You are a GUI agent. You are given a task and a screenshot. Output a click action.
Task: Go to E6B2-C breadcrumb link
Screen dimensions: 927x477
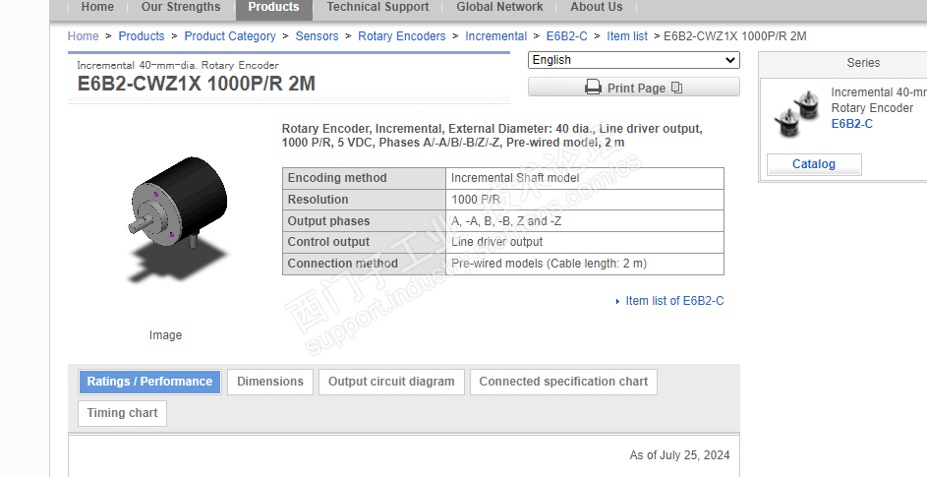(x=567, y=36)
